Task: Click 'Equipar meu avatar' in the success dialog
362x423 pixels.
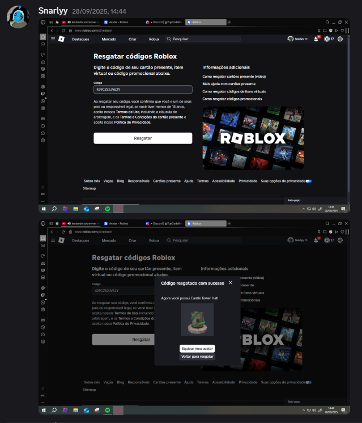Action: tap(197, 349)
